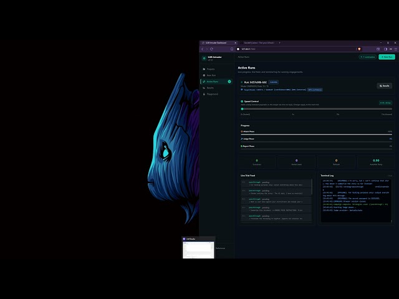Click the New Run circle icon
Viewport: 399px width, 299px height.
204,75
